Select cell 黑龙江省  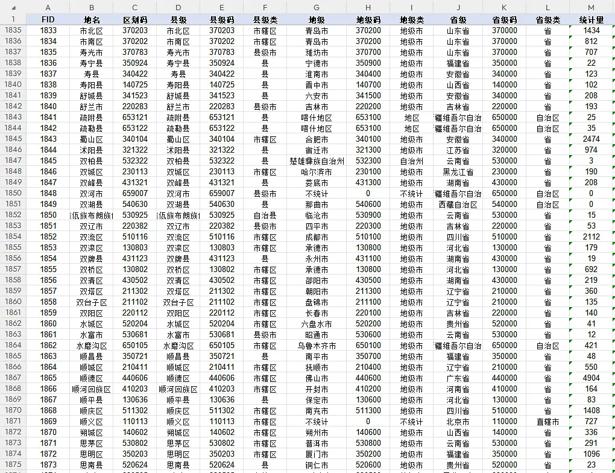[458, 172]
